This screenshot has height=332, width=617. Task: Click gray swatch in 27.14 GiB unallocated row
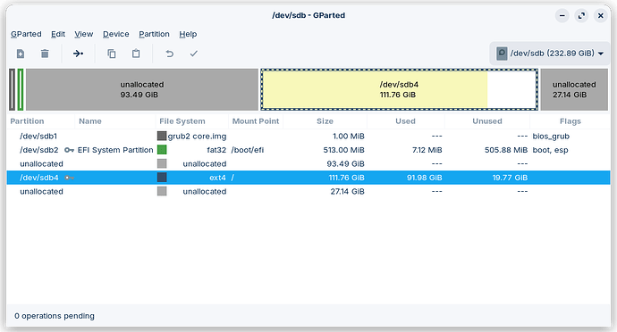(162, 191)
